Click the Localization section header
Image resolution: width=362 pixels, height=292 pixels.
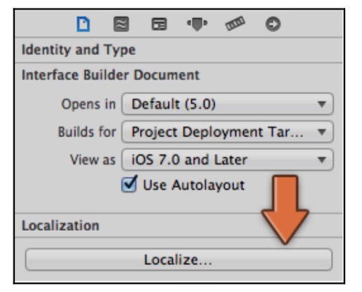pyautogui.click(x=61, y=225)
